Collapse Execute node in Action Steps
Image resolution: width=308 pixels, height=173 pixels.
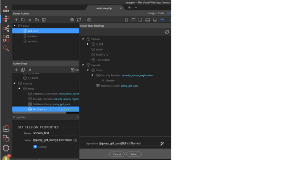(15, 83)
